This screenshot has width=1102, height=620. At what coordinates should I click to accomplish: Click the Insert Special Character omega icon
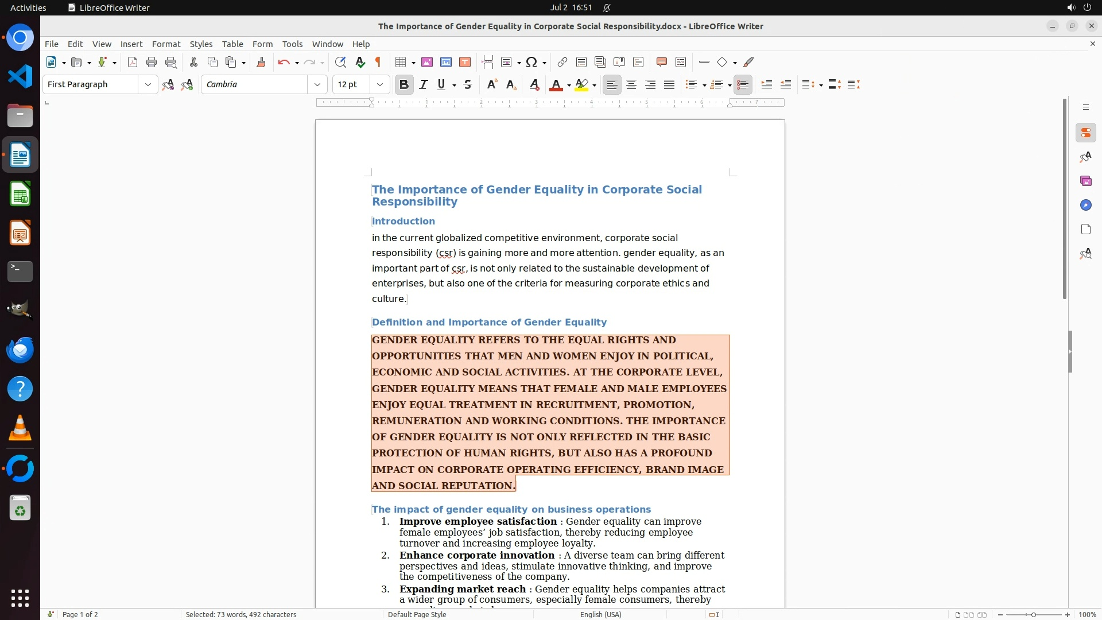(x=531, y=63)
